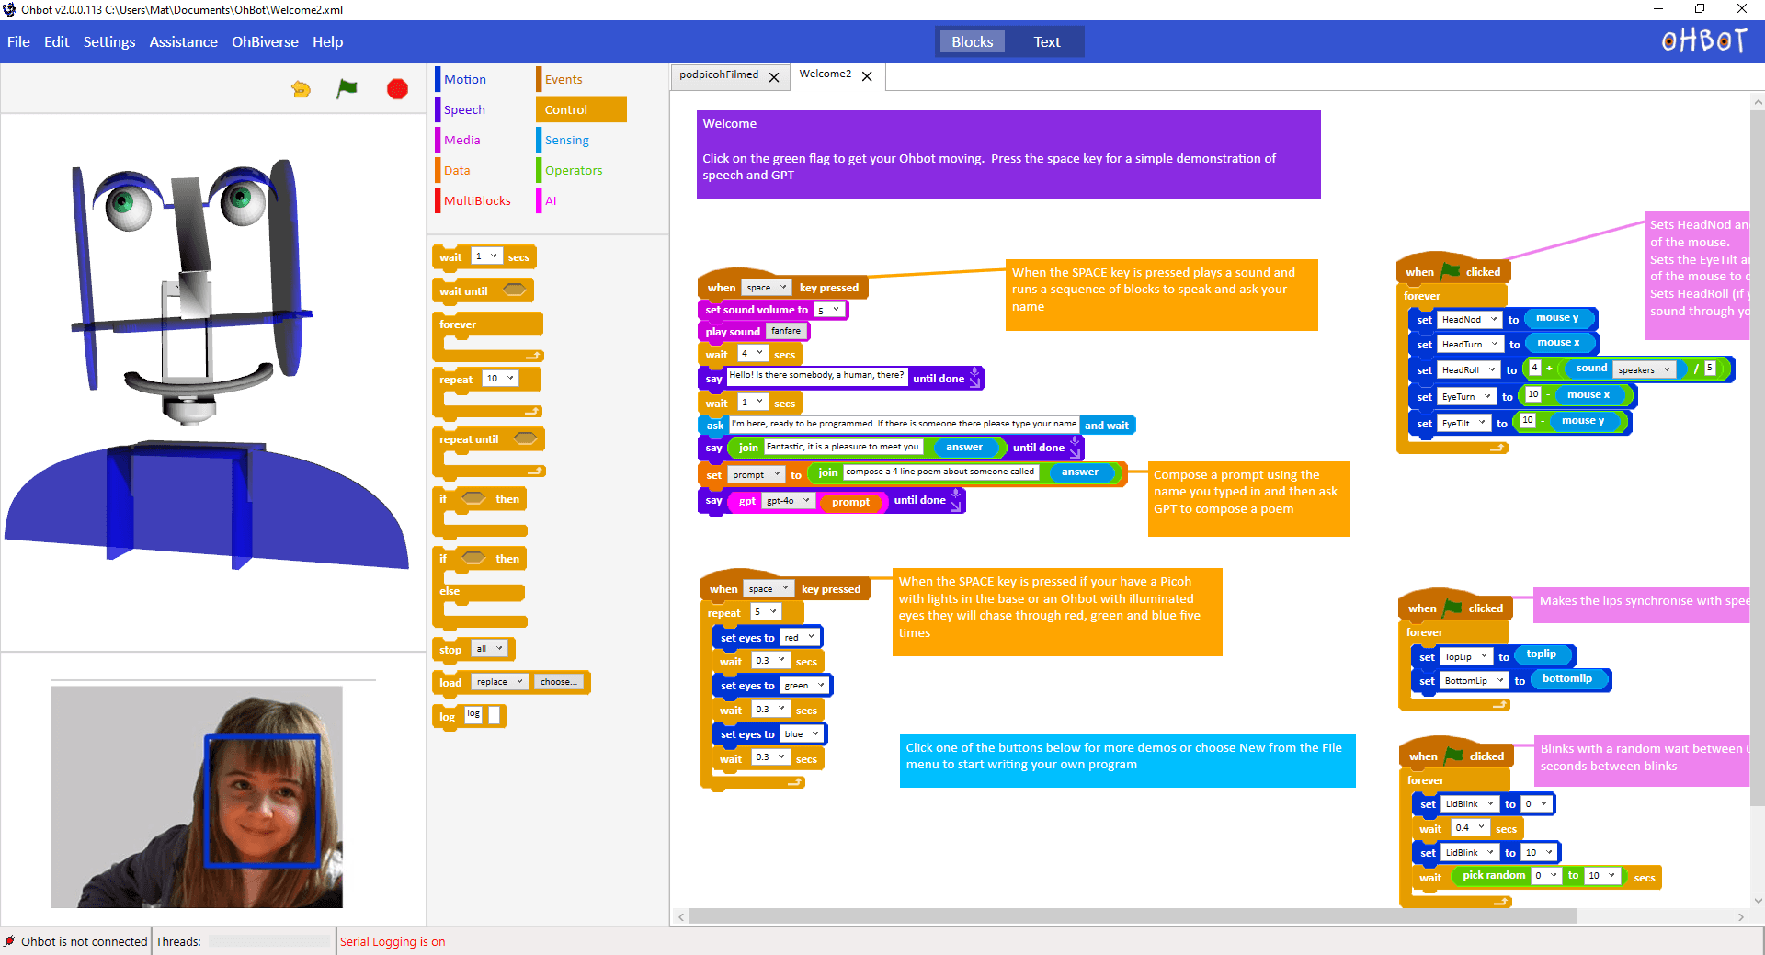Click the orange reset arrow icon
The image size is (1765, 955).
click(x=301, y=89)
